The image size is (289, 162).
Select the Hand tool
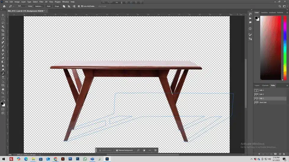click(x=3, y=89)
